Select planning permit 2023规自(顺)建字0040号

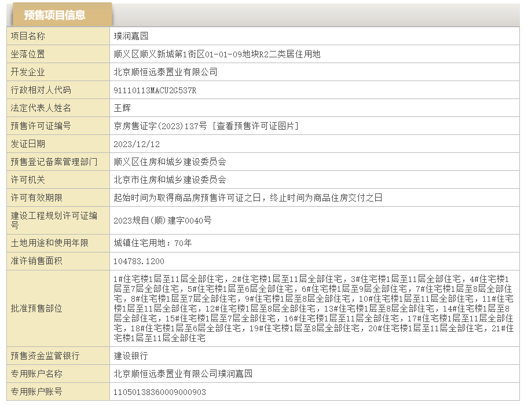click(163, 221)
